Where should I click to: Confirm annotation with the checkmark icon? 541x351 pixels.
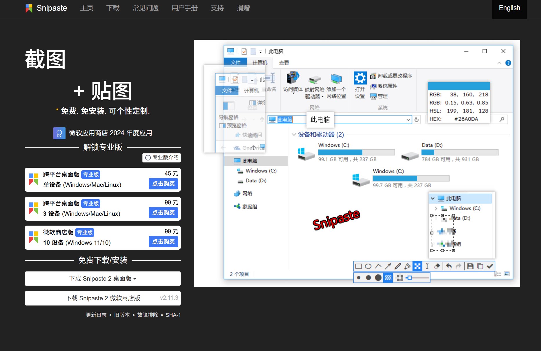pyautogui.click(x=490, y=266)
